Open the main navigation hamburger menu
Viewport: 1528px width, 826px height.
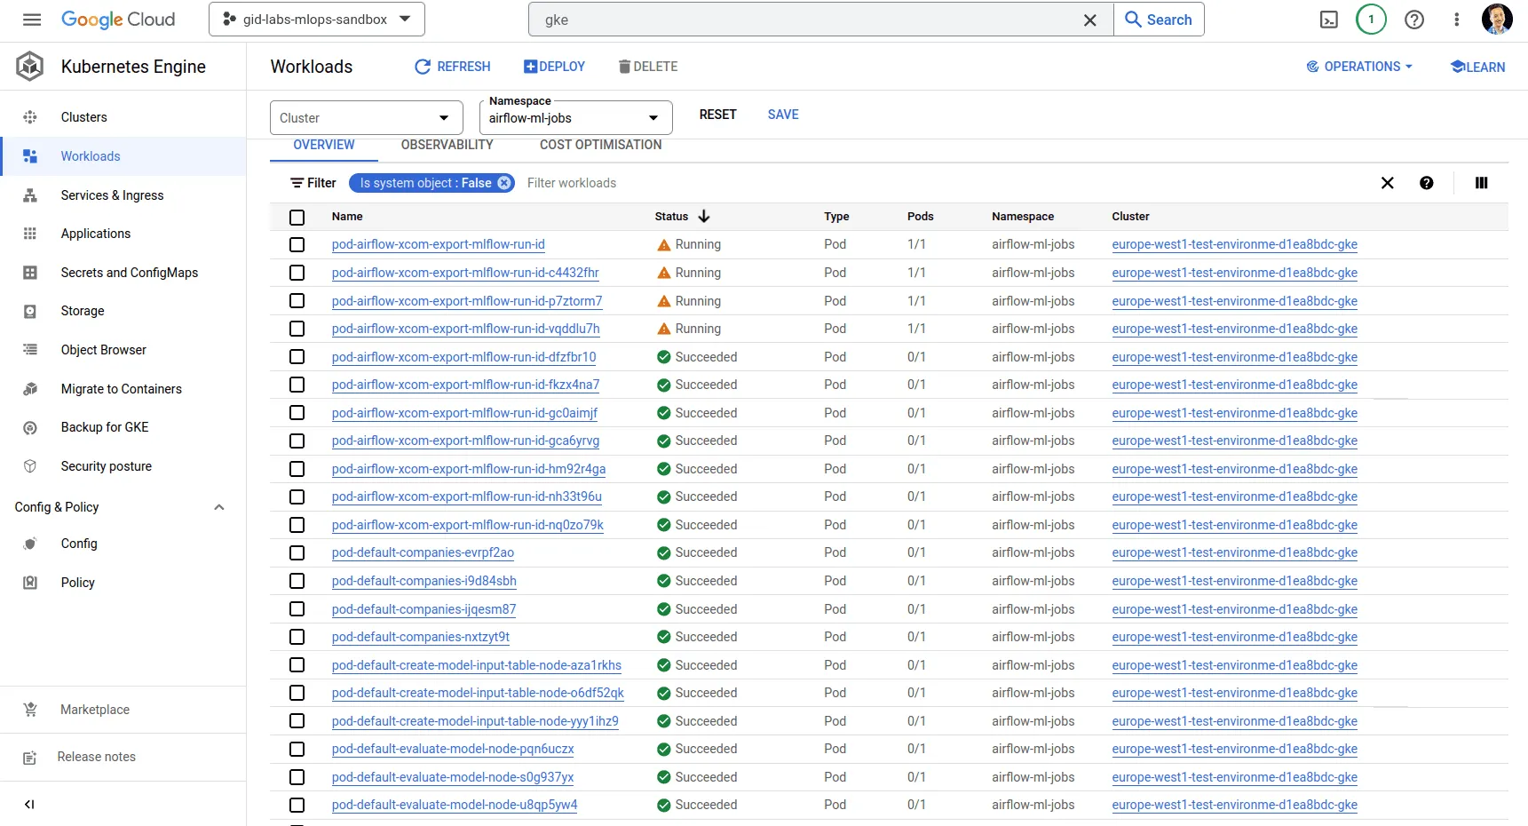32,20
